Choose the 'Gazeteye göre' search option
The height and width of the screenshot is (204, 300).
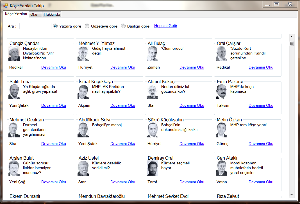click(87, 26)
